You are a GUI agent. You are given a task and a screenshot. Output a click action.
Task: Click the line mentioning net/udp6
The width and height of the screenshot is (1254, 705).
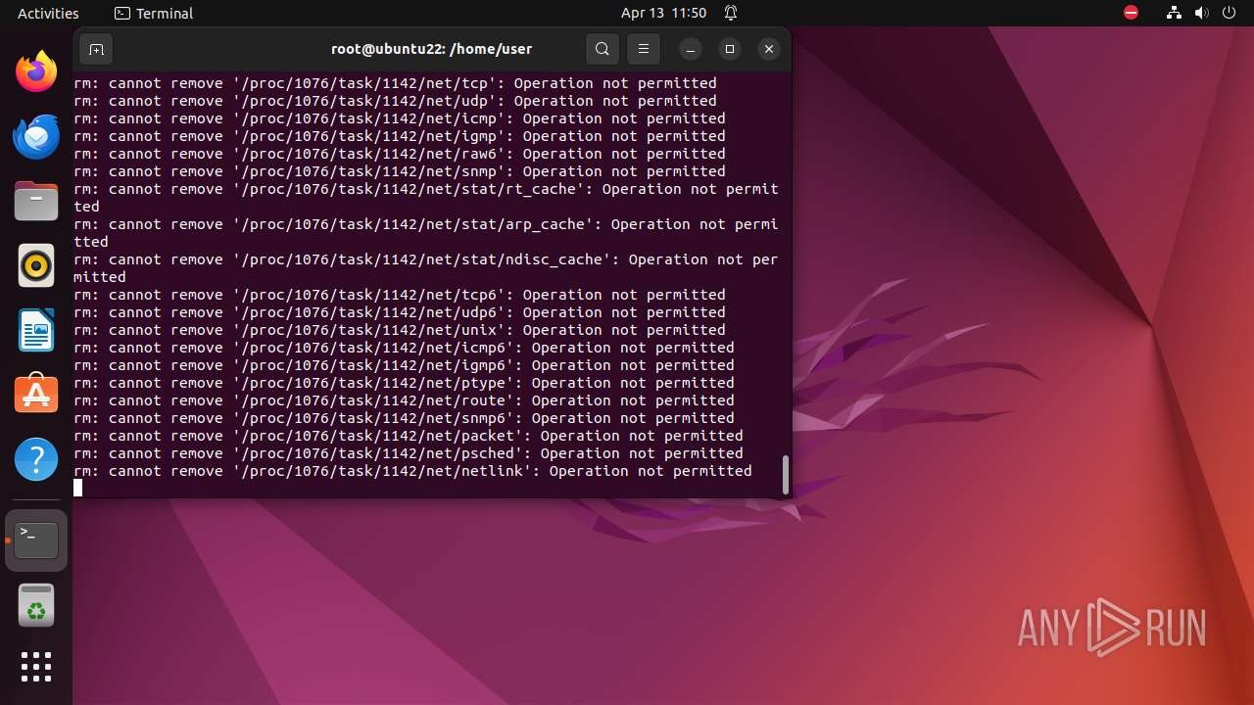point(400,312)
